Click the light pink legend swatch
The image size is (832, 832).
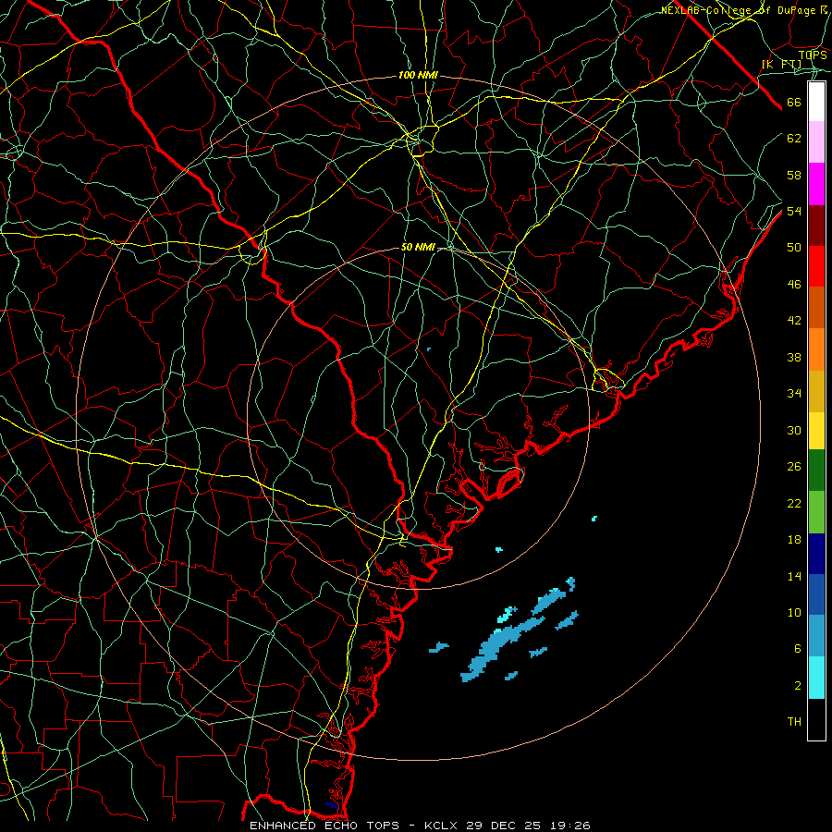[x=816, y=142]
